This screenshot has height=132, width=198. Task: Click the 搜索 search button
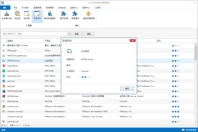(x=77, y=34)
